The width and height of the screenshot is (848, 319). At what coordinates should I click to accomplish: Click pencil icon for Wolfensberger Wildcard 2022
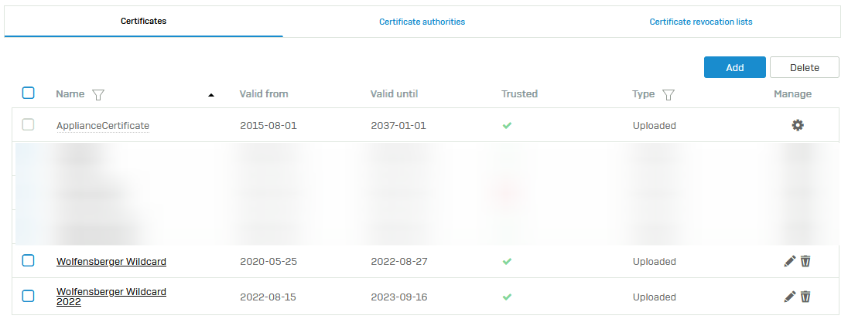click(790, 297)
